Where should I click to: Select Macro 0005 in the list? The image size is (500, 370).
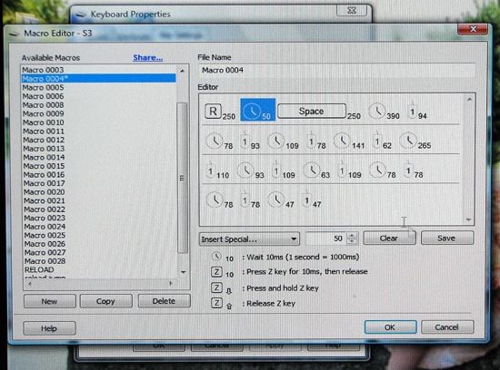click(98, 87)
